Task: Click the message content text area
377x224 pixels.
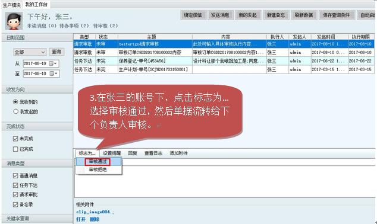Action: 225,182
